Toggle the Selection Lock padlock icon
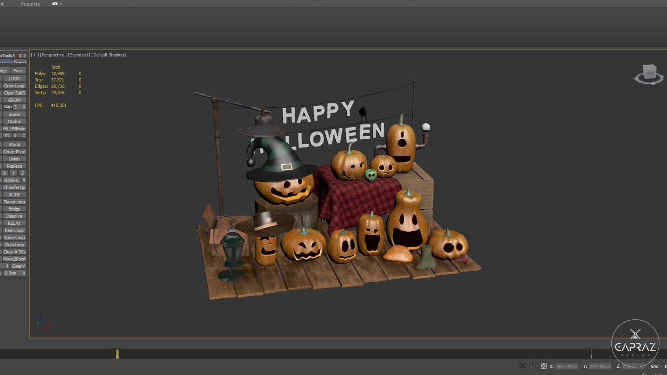The image size is (667, 375). (533, 366)
